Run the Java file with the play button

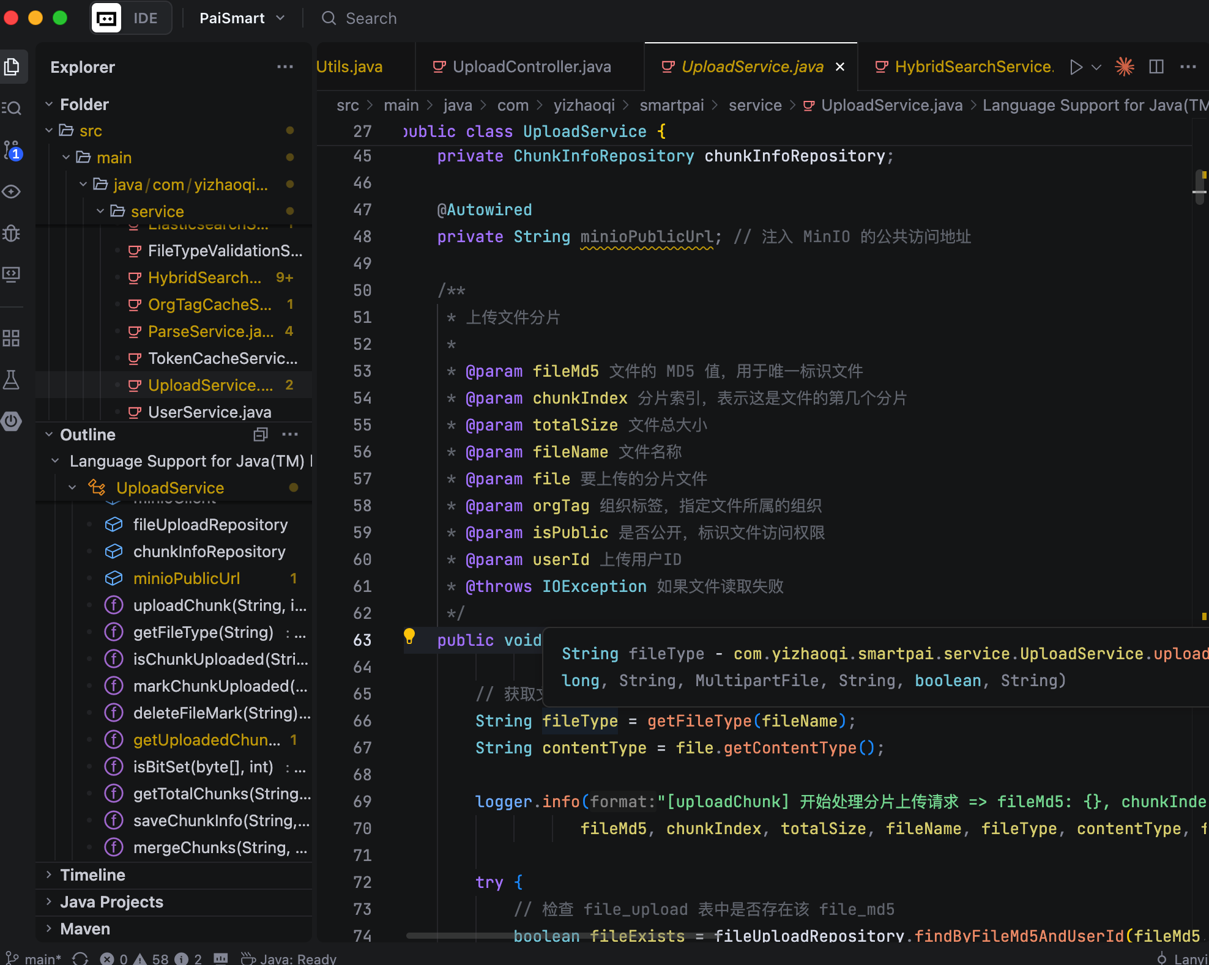pos(1076,67)
